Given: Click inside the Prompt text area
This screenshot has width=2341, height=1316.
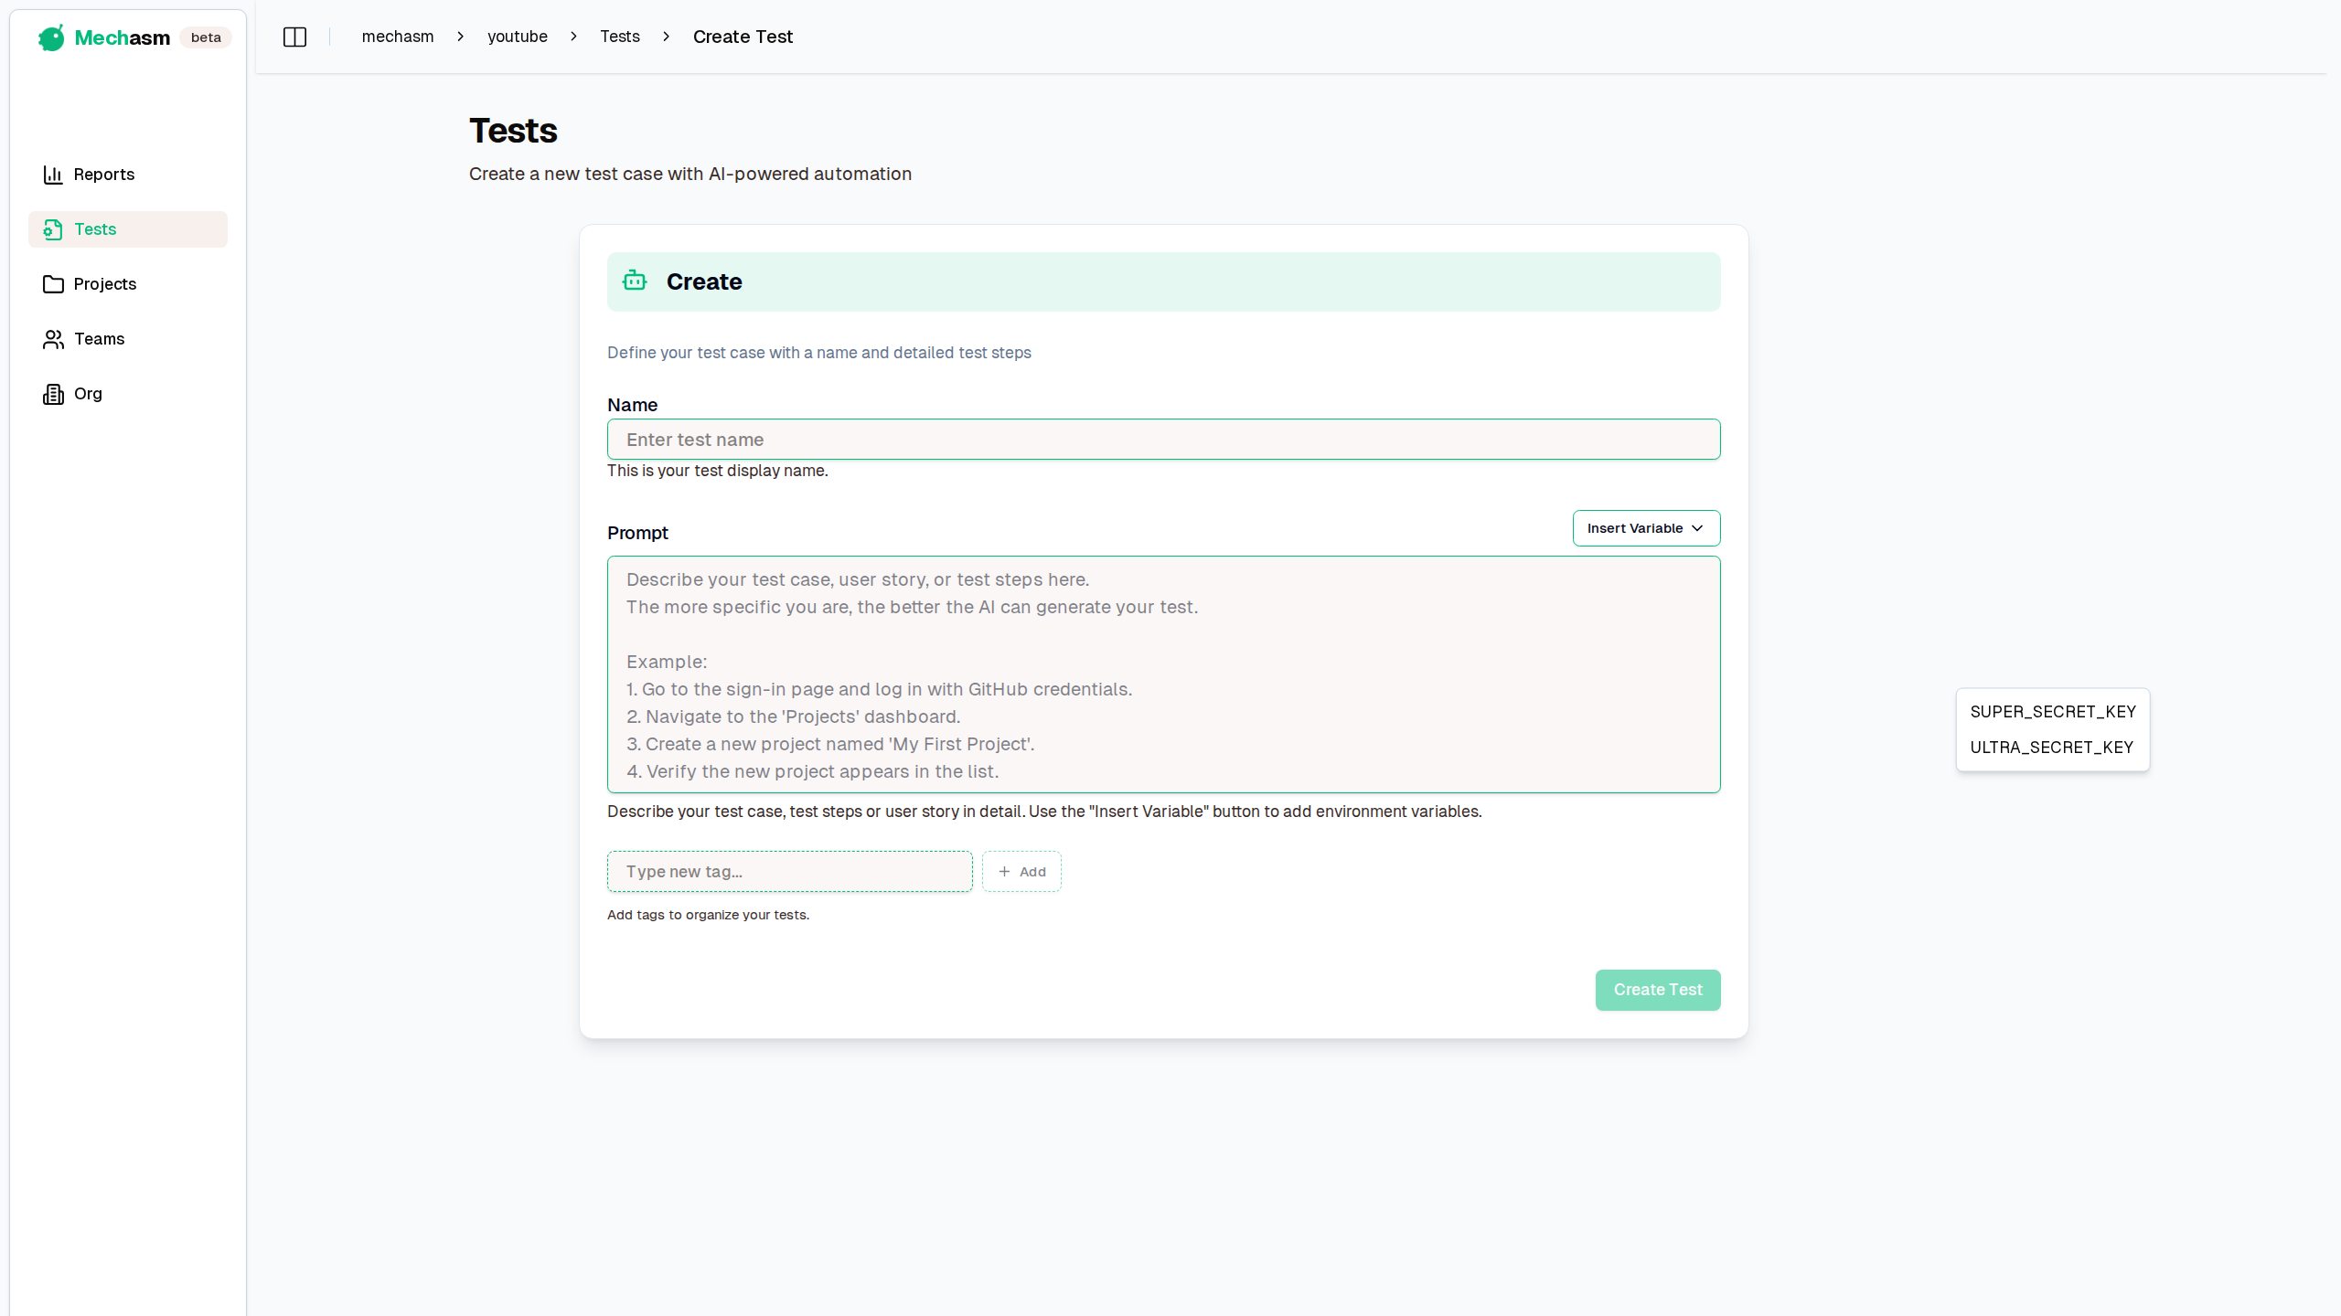Looking at the screenshot, I should pos(1163,674).
